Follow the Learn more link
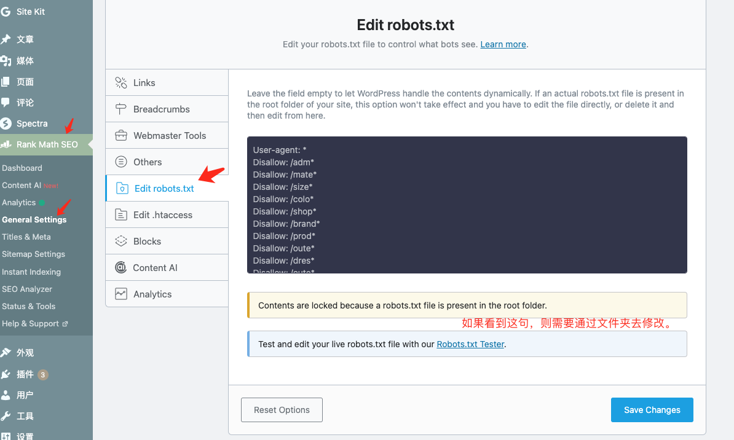 click(x=503, y=44)
